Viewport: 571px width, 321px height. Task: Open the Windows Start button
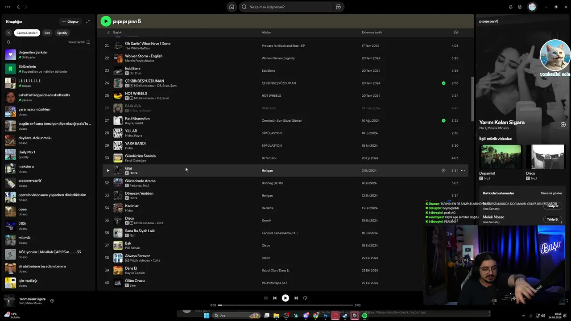207,316
